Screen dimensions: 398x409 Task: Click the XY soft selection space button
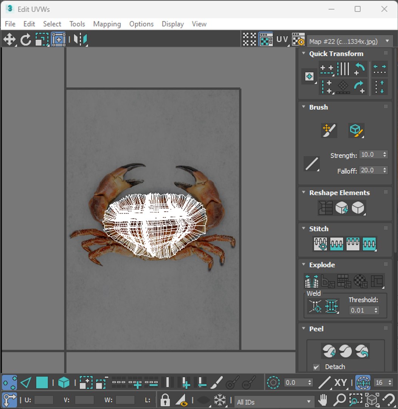[340, 382]
